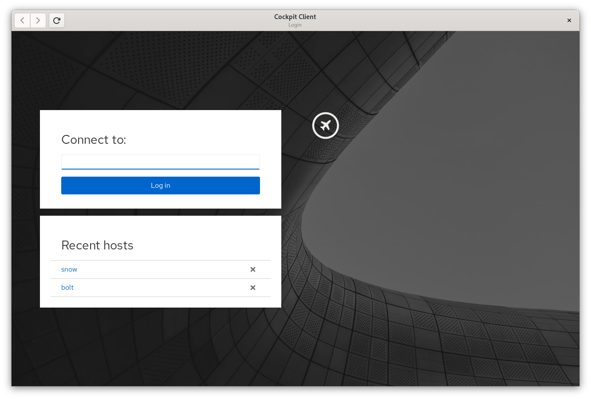The height and width of the screenshot is (399, 591).
Task: Click the back navigation arrow
Action: point(22,20)
